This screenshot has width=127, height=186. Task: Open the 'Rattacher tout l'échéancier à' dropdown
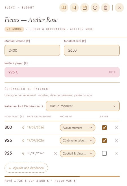click(x=83, y=106)
